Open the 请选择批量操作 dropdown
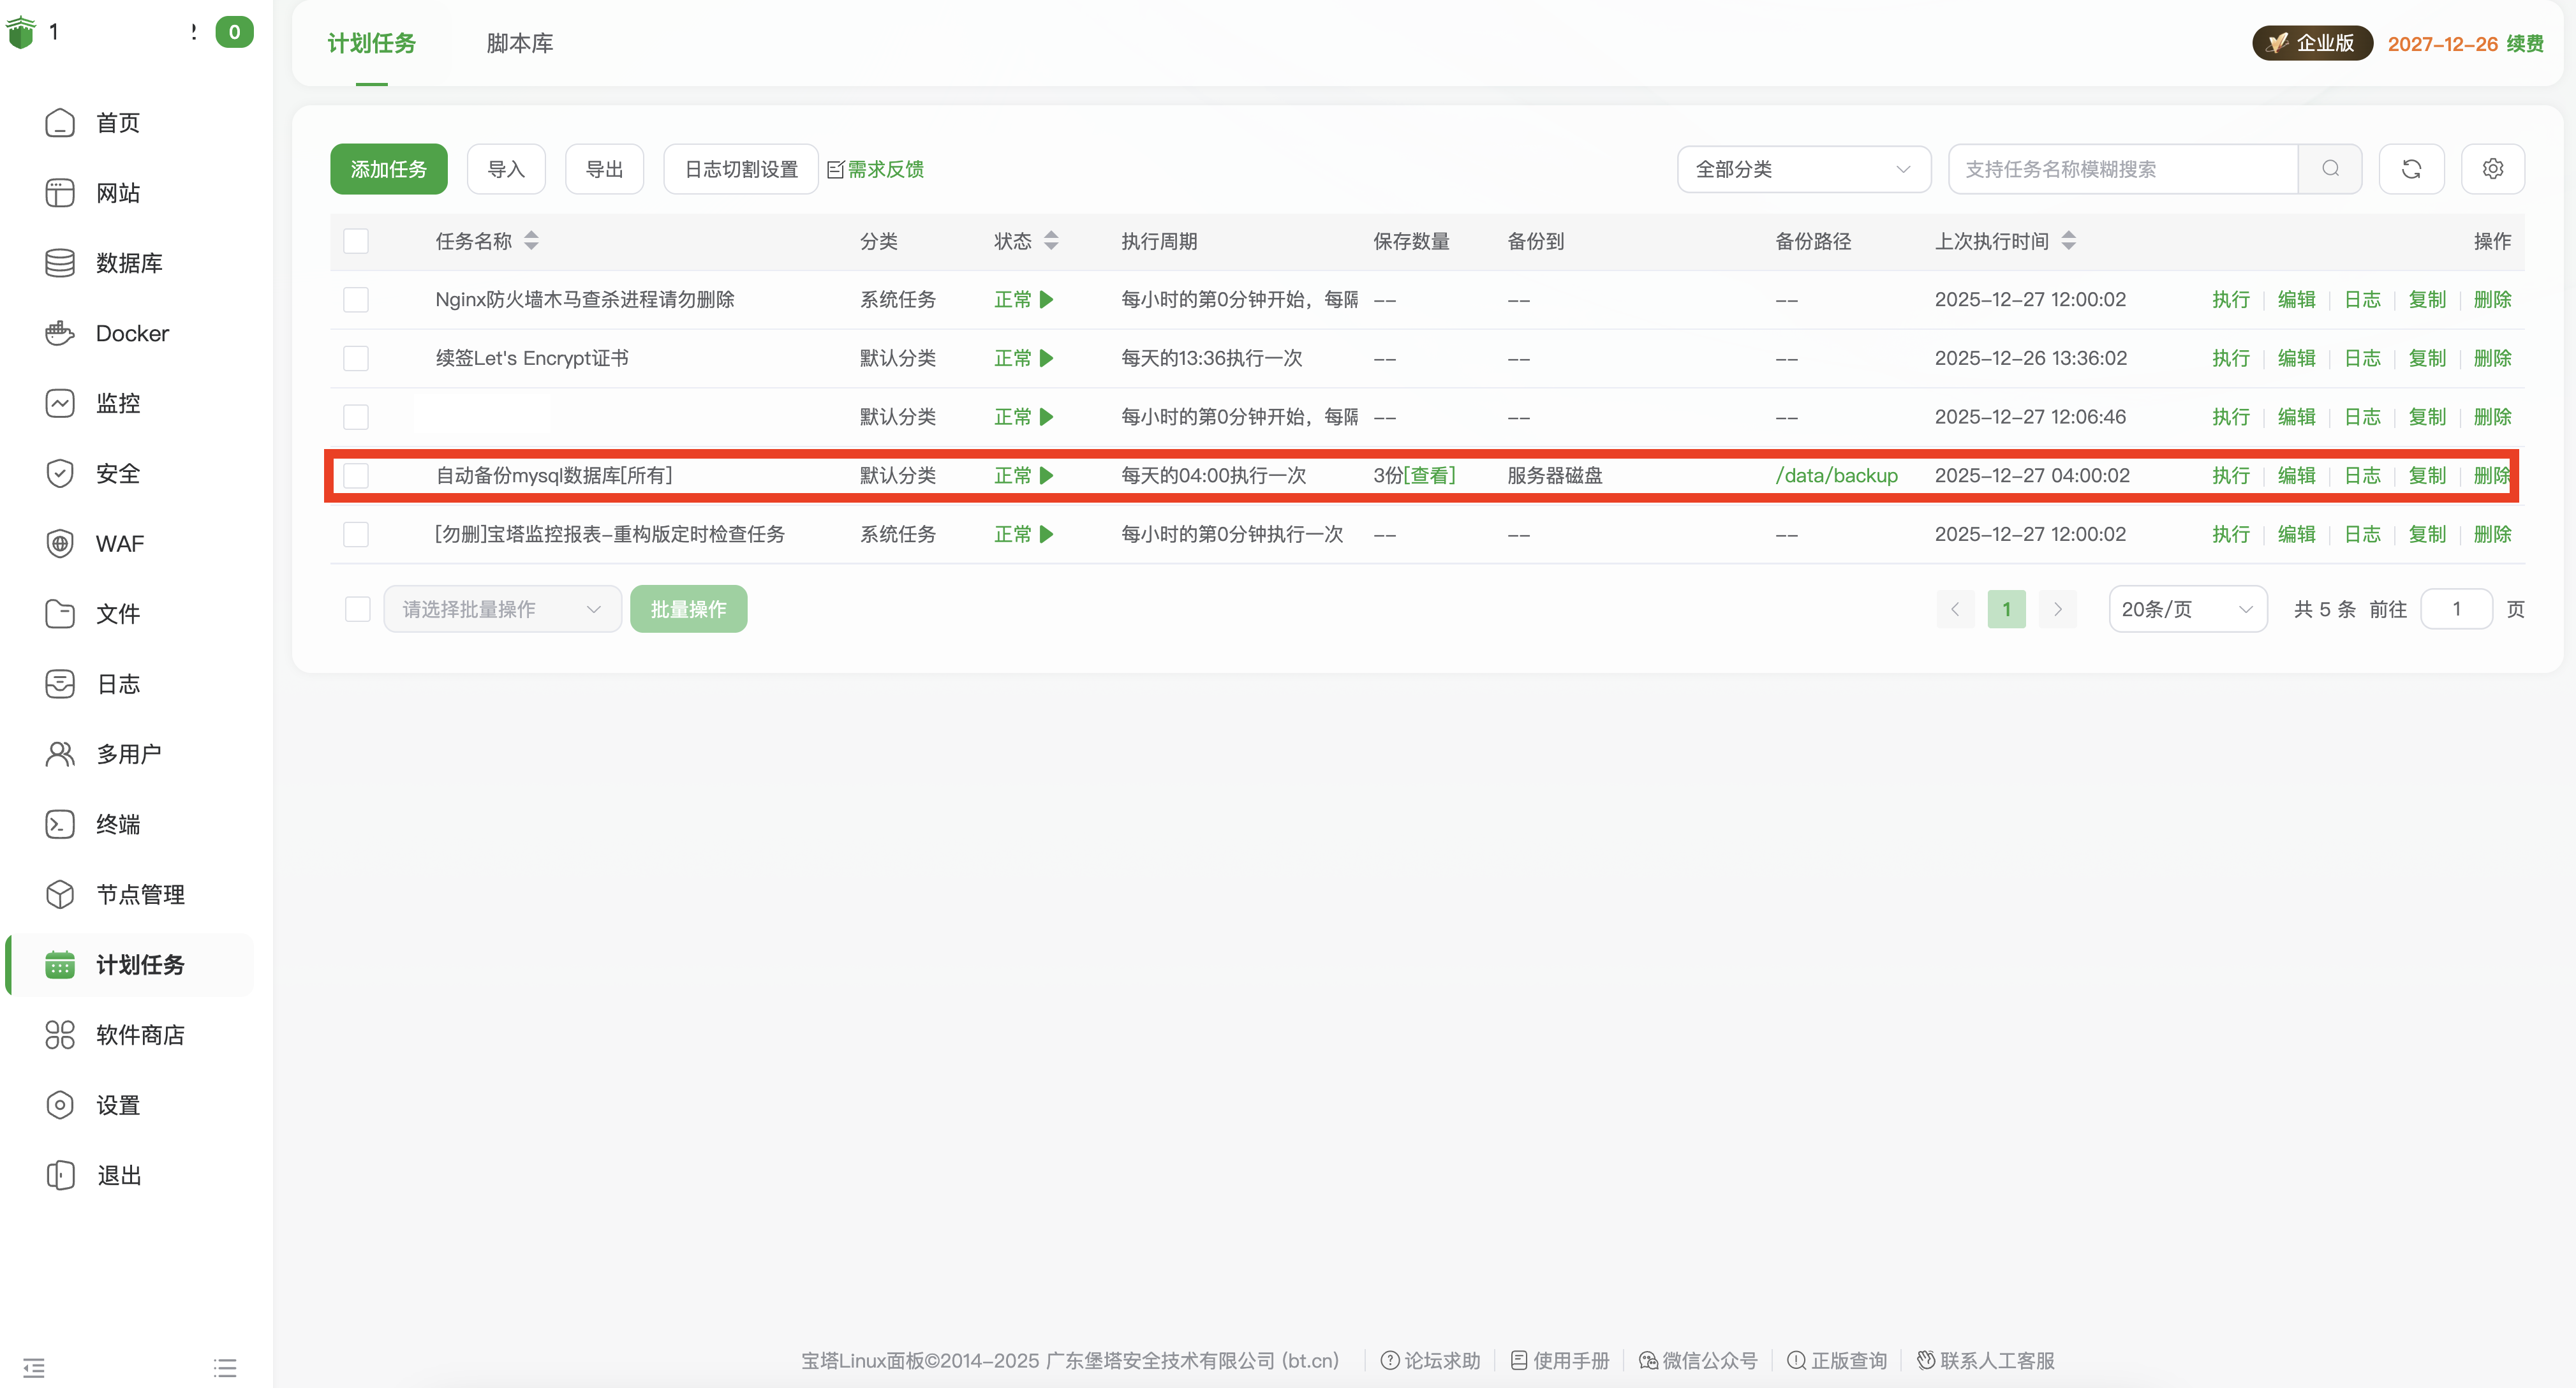 click(x=502, y=609)
